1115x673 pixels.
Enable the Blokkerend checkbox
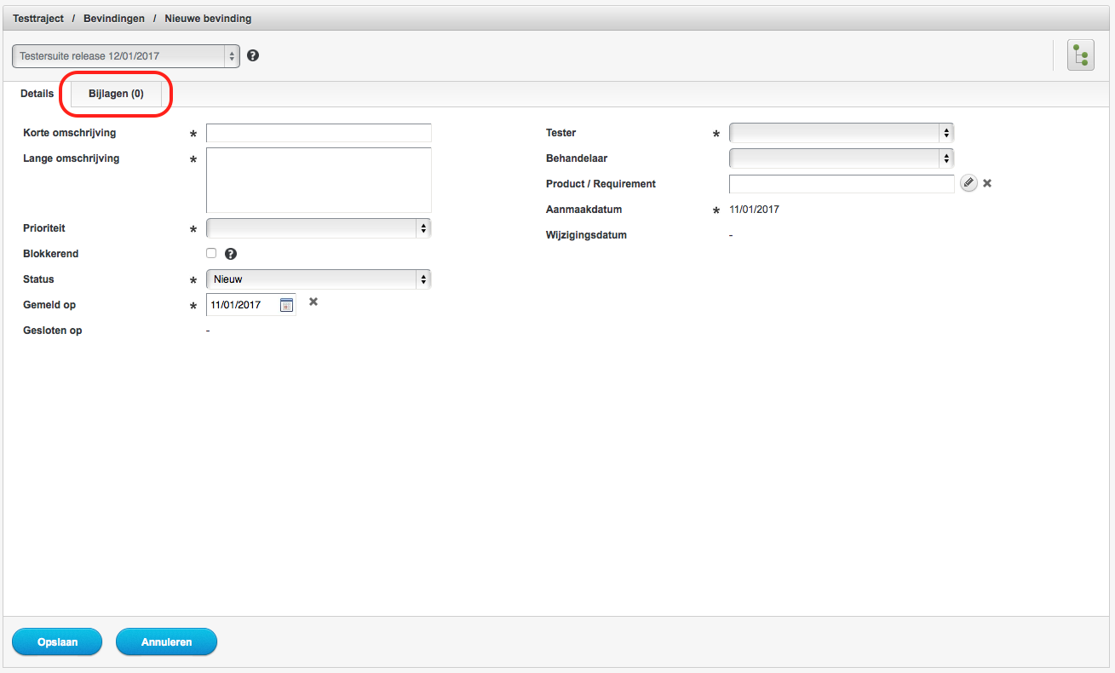pos(211,253)
